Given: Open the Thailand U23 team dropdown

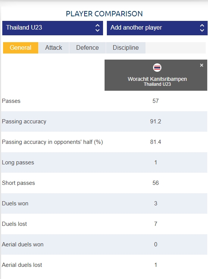Looking at the screenshot, I should pyautogui.click(x=53, y=28).
